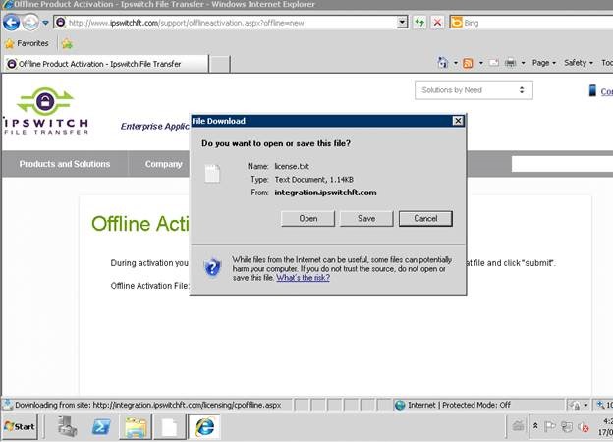
Task: Open the Page menu
Action: click(x=544, y=63)
